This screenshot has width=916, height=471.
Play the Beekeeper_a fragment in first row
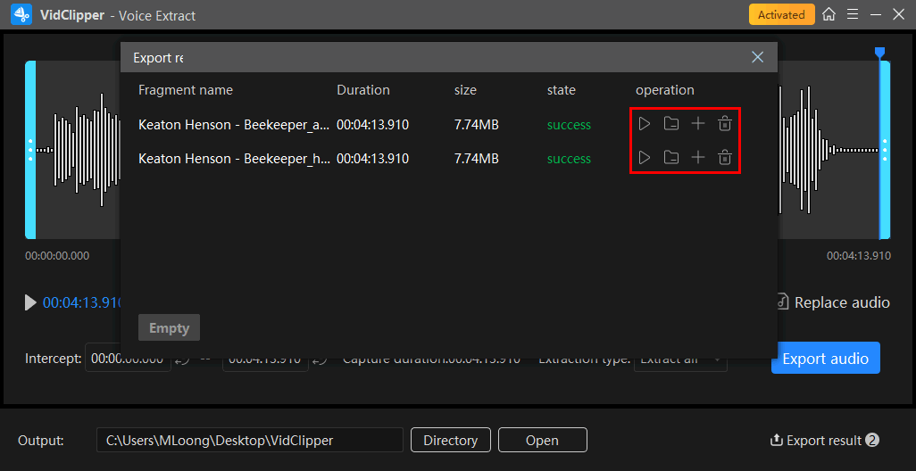(644, 124)
